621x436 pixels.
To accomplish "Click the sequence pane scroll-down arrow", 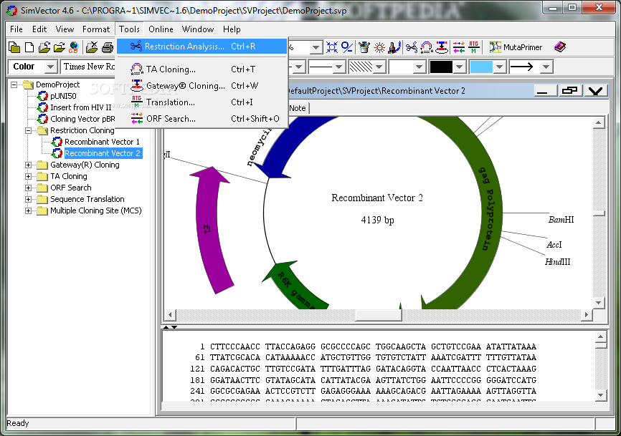I will [600, 395].
